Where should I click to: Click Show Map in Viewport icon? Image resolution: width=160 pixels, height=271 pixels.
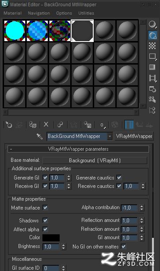[114, 124]
